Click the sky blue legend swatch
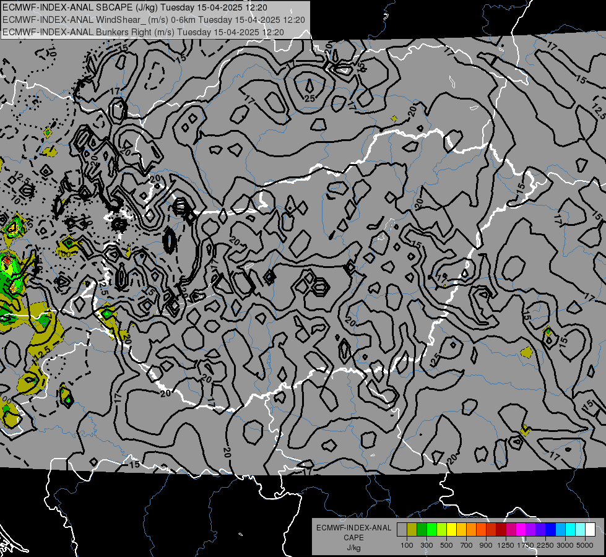 click(561, 530)
